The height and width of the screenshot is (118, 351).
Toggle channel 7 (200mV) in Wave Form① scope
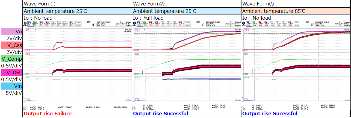click(66, 24)
